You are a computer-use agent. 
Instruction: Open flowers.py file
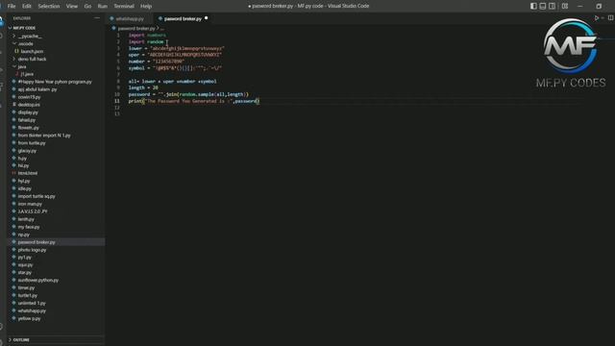pos(28,128)
